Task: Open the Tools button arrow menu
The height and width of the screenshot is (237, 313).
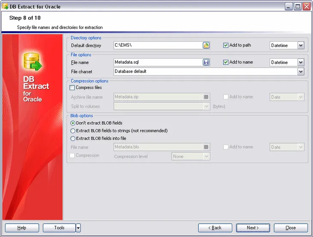Action: (x=78, y=228)
